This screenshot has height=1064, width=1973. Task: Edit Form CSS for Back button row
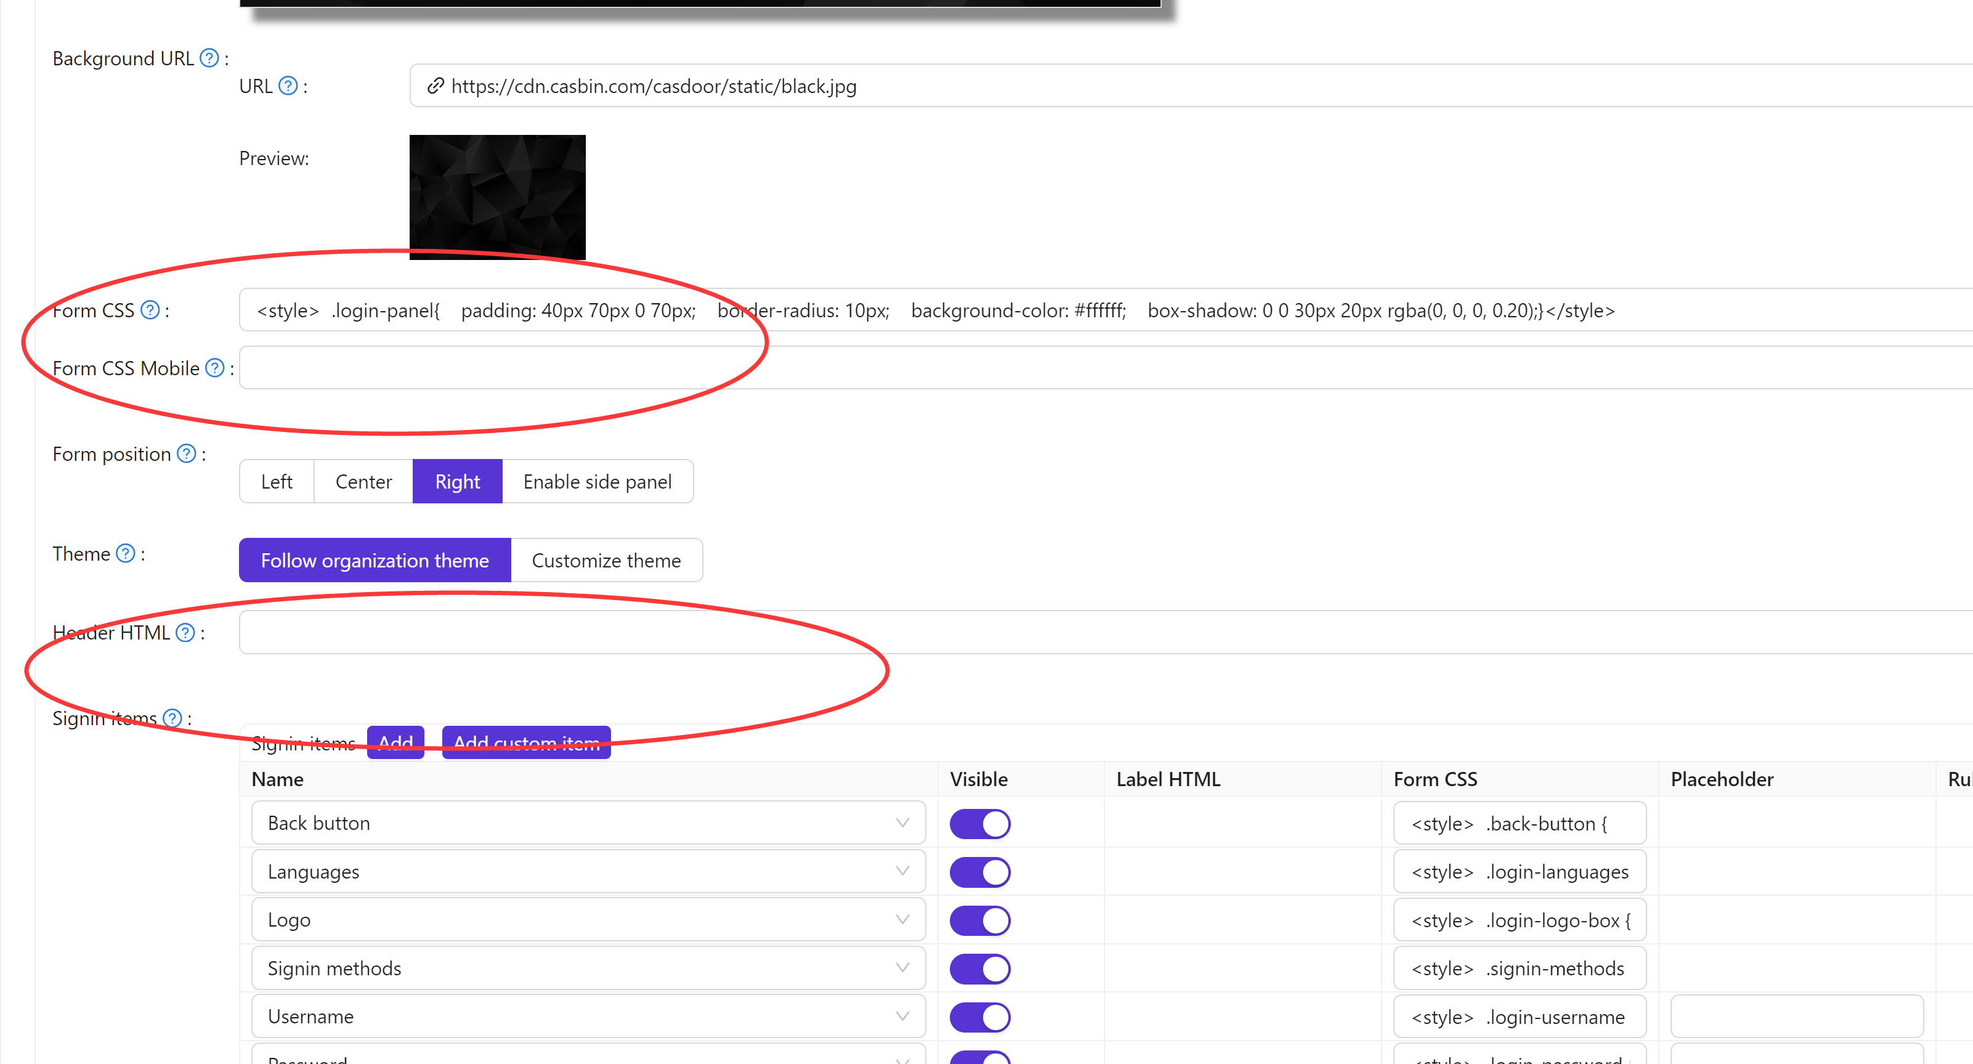click(1520, 824)
